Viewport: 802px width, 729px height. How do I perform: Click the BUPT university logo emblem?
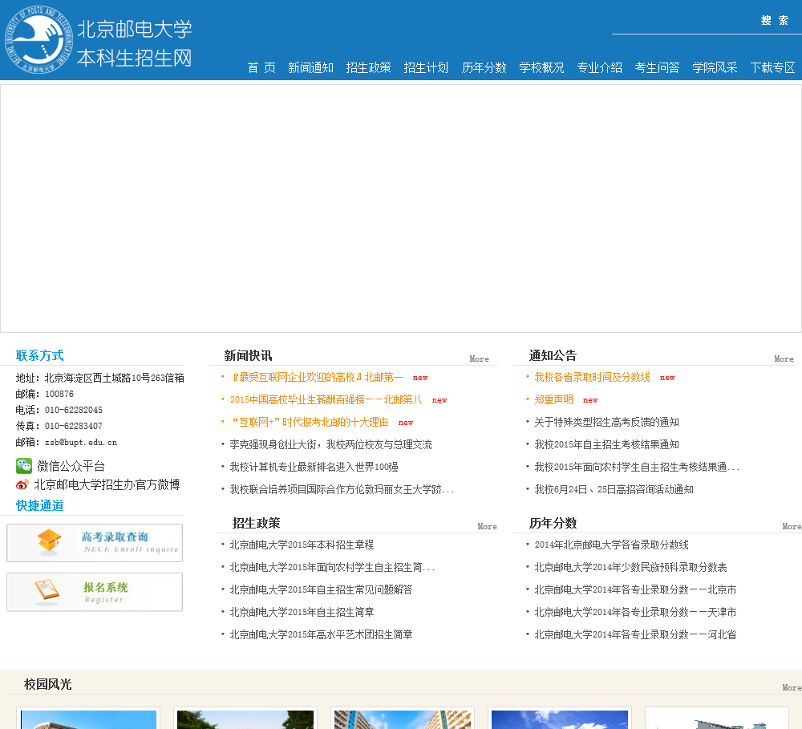point(38,40)
